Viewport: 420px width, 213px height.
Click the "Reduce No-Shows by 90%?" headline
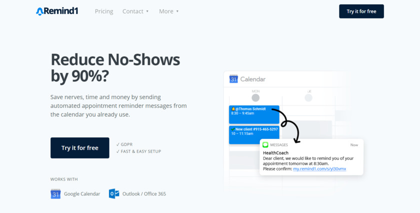coord(115,67)
